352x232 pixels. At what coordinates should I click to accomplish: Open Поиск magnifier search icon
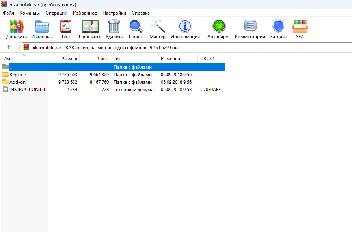coord(136,26)
